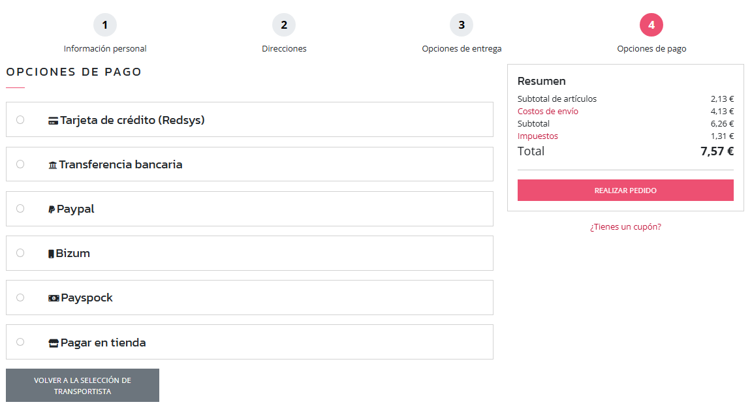Go back to step 2 Direcciones
The width and height of the screenshot is (752, 413).
[284, 25]
